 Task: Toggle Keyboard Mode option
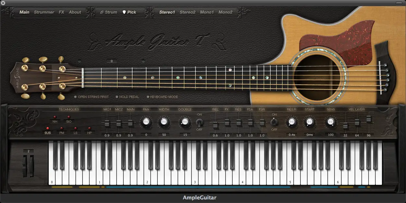tap(162, 97)
